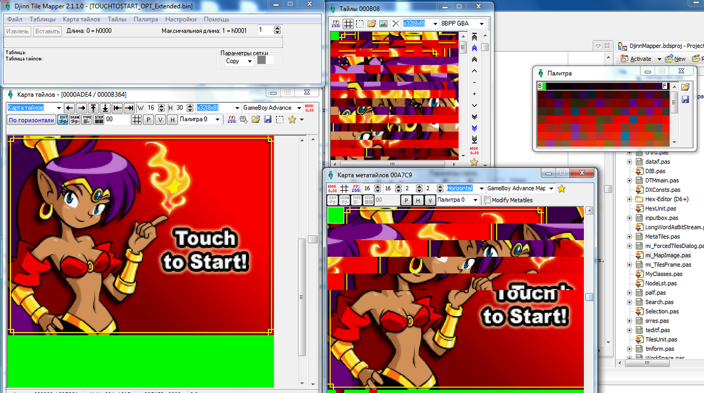The height and width of the screenshot is (393, 704).
Task: Click the plus icon in Тайлы navigation column
Action: point(474,93)
